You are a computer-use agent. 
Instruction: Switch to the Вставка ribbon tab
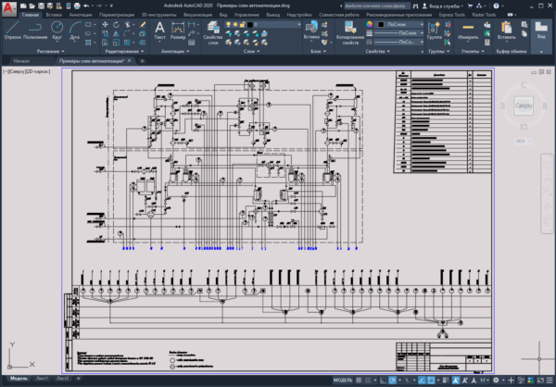(x=54, y=15)
